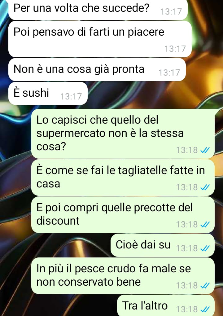Select the 'Per una volta che succede?' message
Image resolution: width=223 pixels, height=316 pixels.
(98, 10)
